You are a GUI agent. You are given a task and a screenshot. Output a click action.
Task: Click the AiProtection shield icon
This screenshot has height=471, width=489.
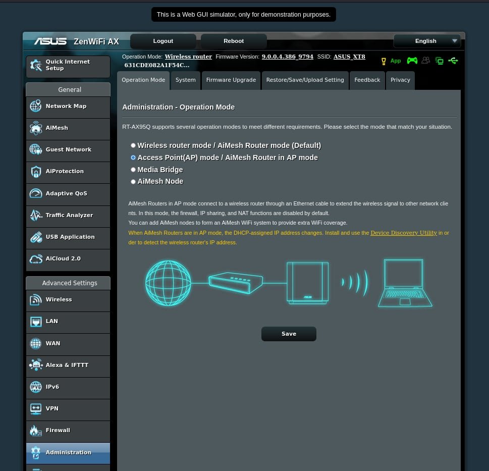36,172
